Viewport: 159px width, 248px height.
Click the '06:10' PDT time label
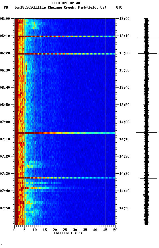pyautogui.click(x=5, y=36)
